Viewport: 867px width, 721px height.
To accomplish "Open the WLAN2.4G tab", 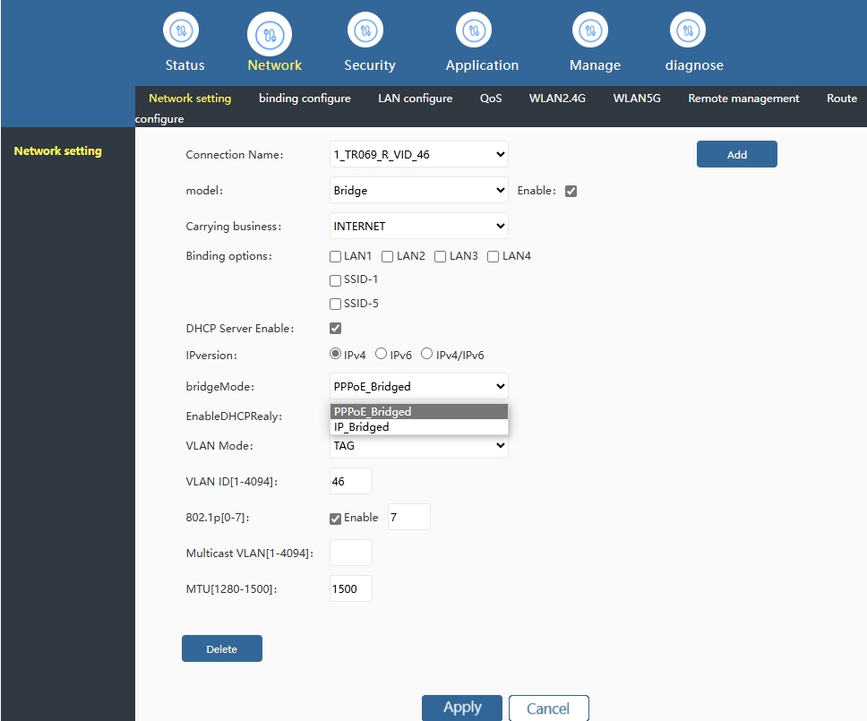I will tap(557, 99).
